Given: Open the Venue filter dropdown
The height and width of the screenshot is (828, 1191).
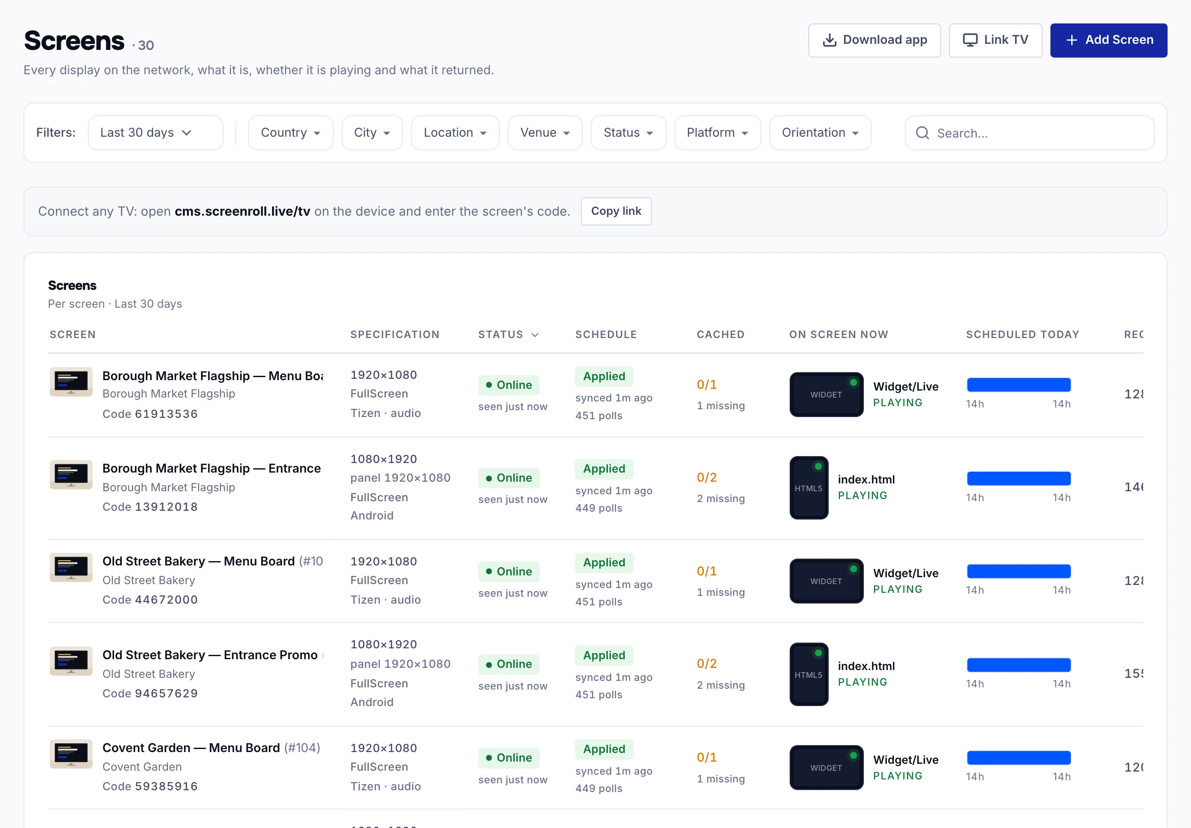Looking at the screenshot, I should (545, 133).
